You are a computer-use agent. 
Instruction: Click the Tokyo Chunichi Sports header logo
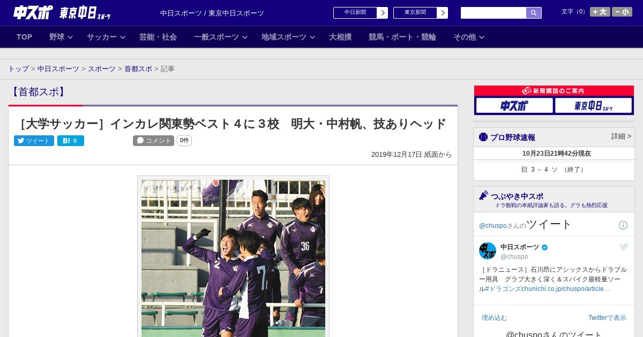pos(85,13)
